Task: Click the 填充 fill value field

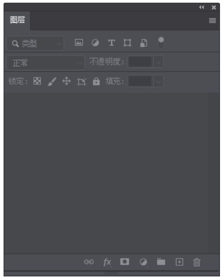Action: (140, 81)
